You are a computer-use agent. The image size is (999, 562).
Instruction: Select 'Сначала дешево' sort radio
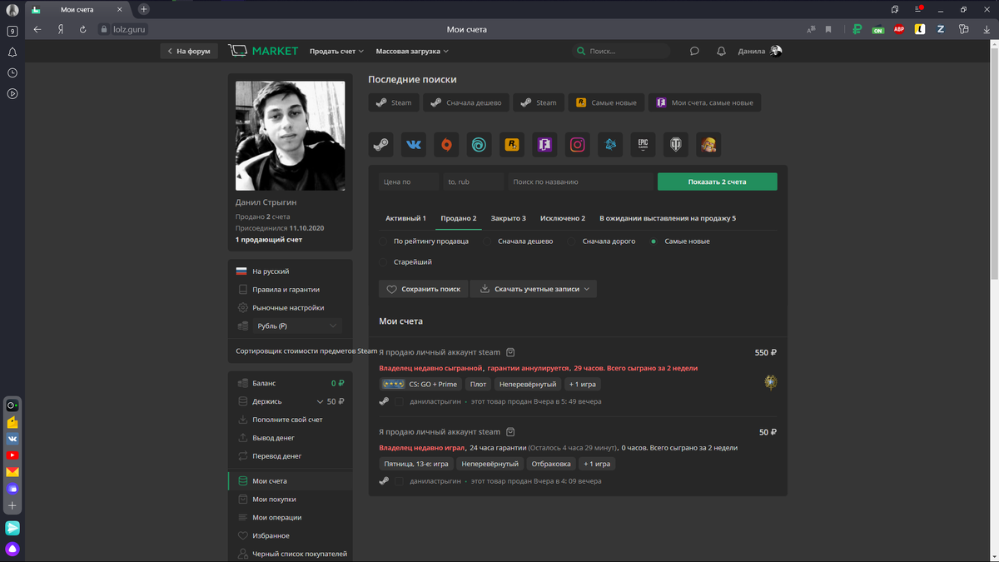point(487,241)
